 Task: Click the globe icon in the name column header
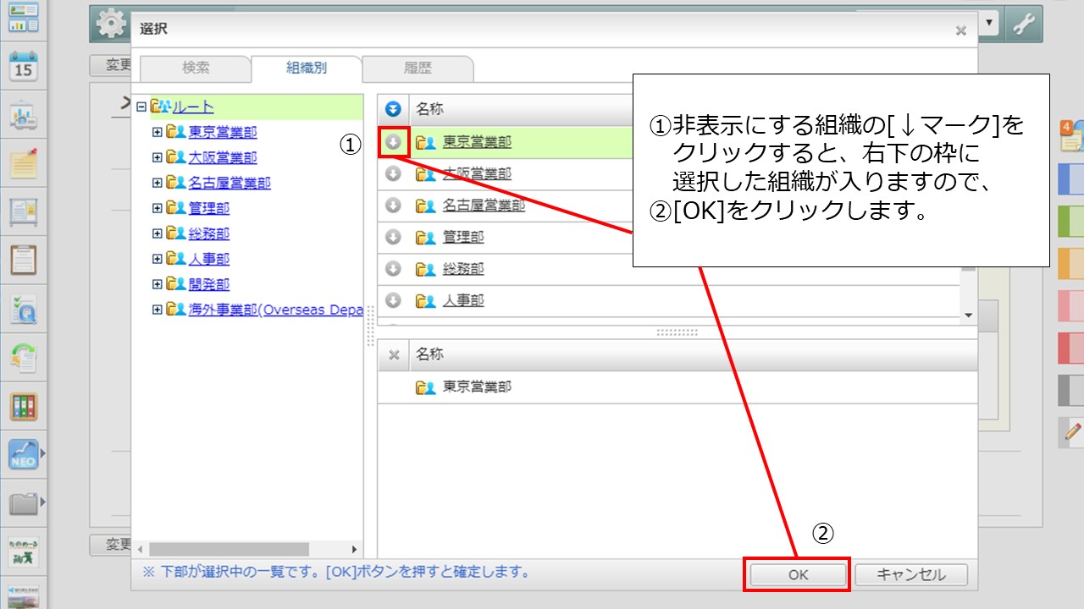coord(391,108)
